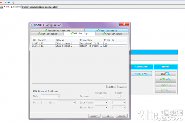The width and height of the screenshot is (185, 123).
Task: Open USART3 in Connectivity panel
Action: point(141,74)
